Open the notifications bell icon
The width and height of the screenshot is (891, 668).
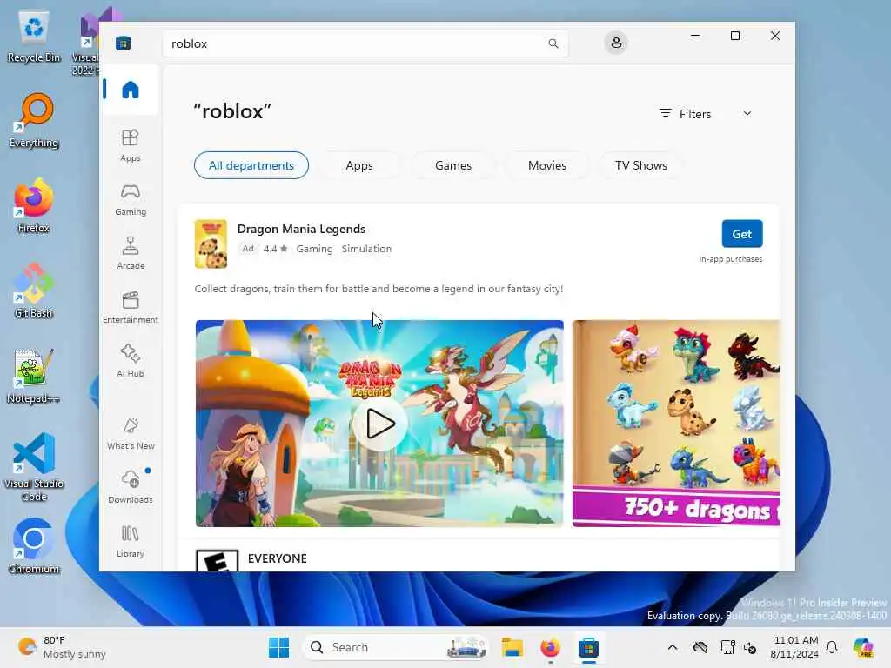pos(832,647)
